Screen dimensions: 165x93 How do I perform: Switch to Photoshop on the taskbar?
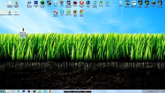[x=24, y=91]
